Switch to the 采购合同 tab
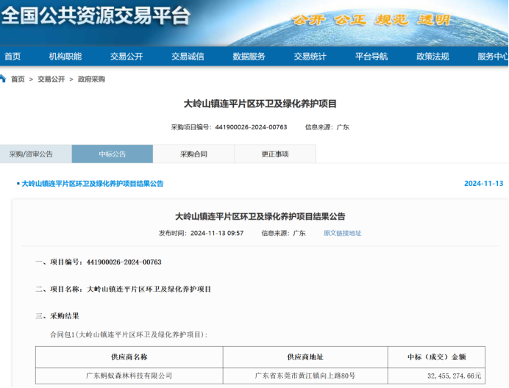Screen dimensions: 509x388 pos(193,154)
